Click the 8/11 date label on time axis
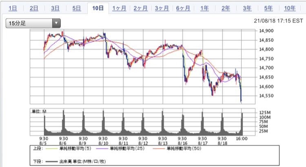Image resolution: width=306 pixels, height=167 pixels. (123, 143)
